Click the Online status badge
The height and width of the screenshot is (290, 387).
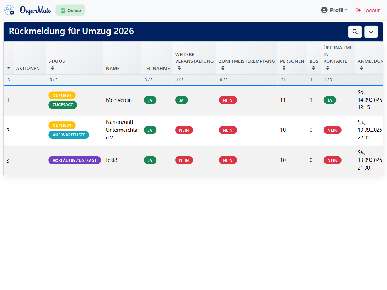tap(70, 10)
